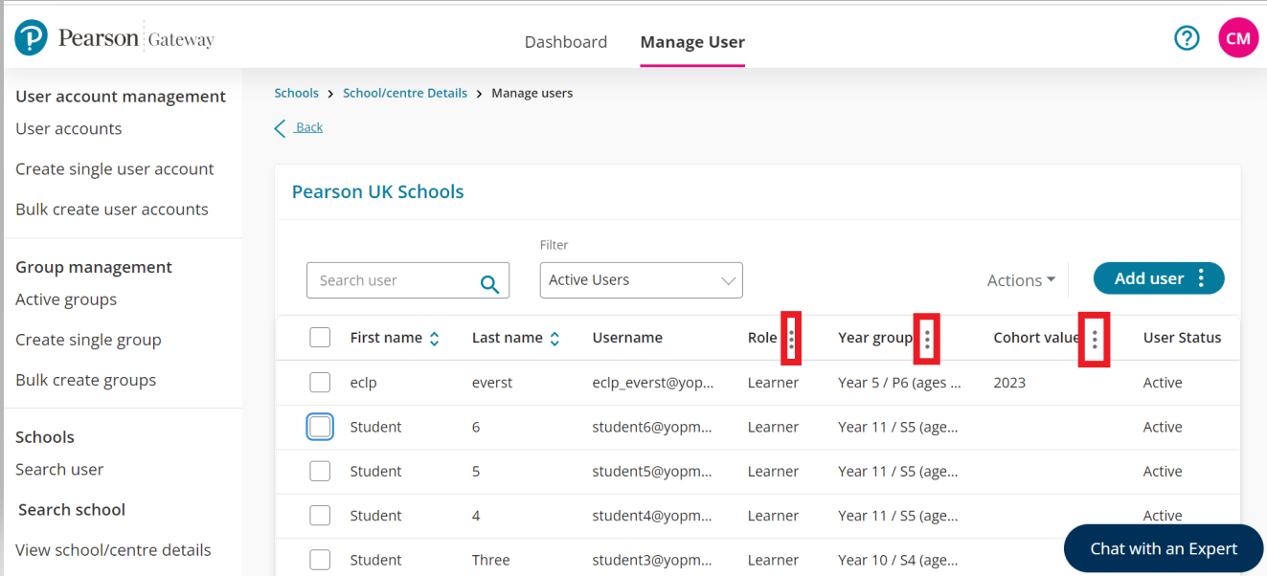Open the Active Users filter dropdown

point(641,279)
